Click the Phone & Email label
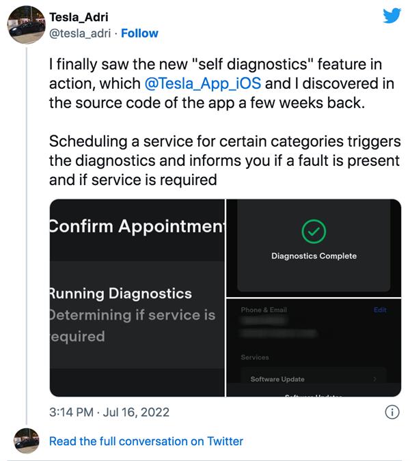The height and width of the screenshot is (461, 410). (264, 309)
